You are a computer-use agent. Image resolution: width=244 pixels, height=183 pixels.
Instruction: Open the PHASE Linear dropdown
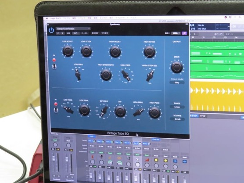click(x=177, y=107)
